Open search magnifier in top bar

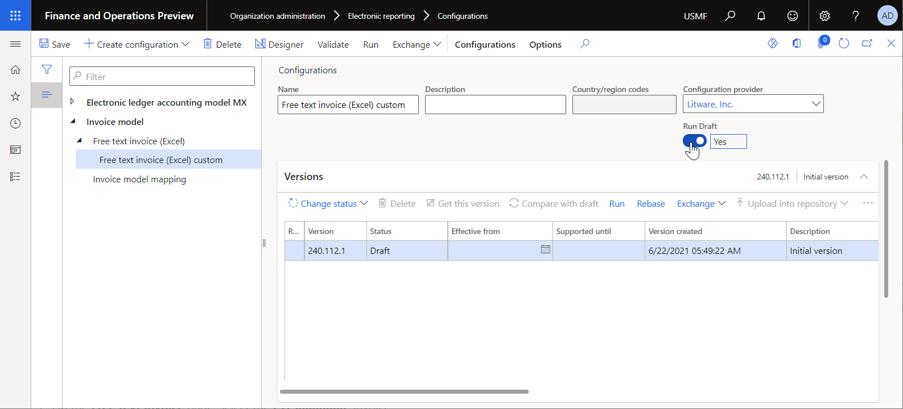(730, 16)
